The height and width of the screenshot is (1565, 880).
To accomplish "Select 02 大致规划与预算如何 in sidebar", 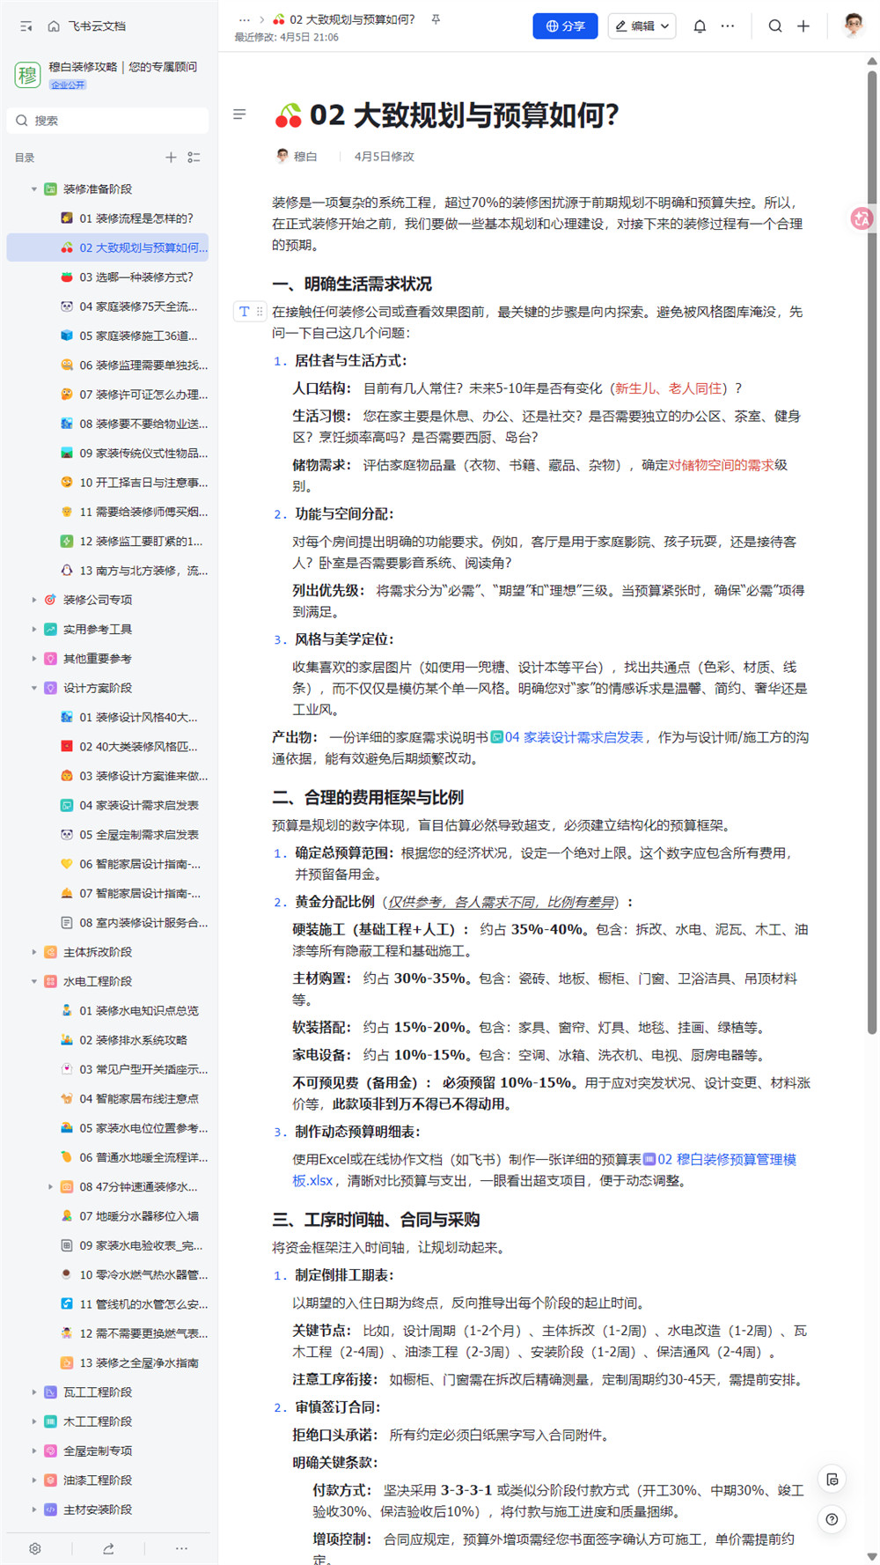I will [107, 247].
